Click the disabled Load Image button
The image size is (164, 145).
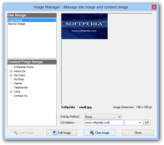pos(23,132)
